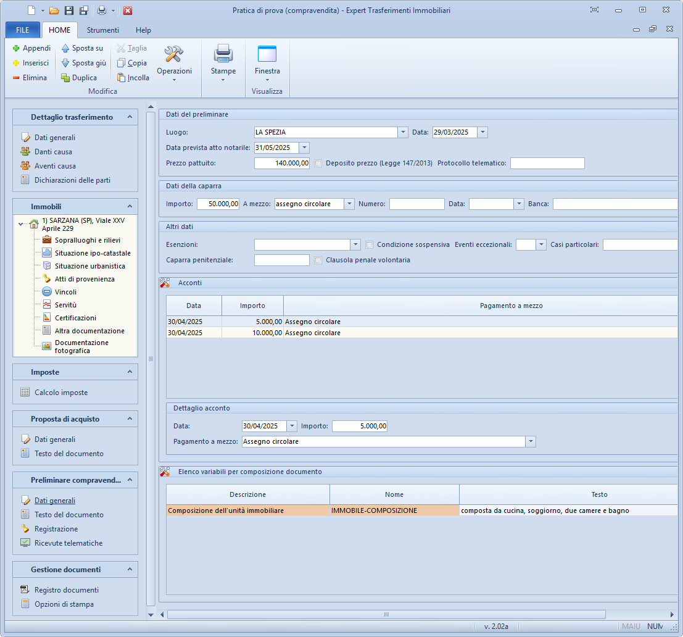Enable Deposito prezzo (Legge 147/2013) checkbox
The height and width of the screenshot is (637, 683).
coord(318,164)
